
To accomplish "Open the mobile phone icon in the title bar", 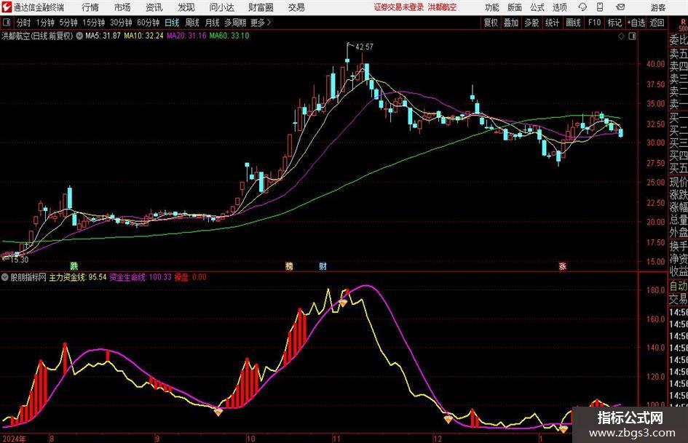I will 600,7.
